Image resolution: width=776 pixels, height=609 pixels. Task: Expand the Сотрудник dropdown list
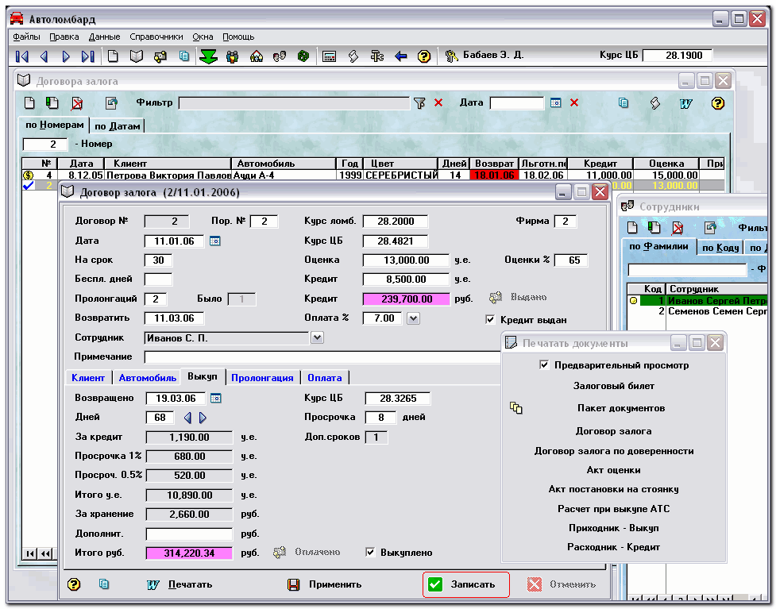pos(317,338)
